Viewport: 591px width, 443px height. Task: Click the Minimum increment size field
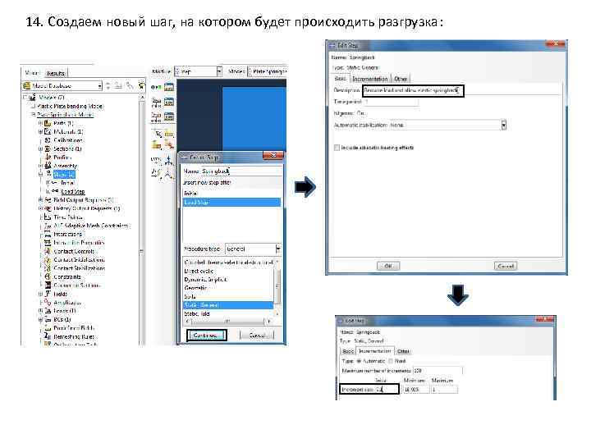click(x=415, y=390)
